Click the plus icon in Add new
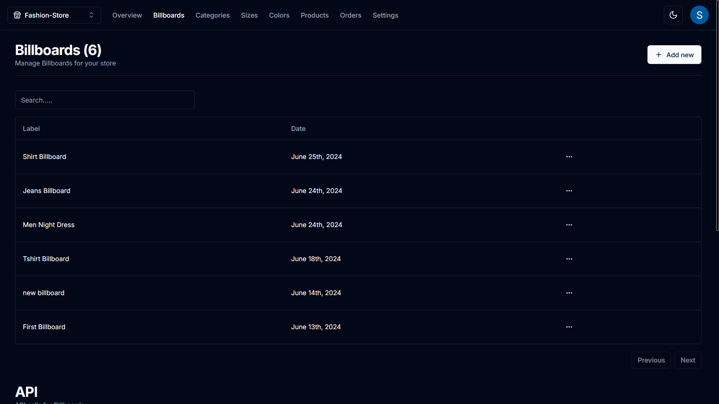719x404 pixels. 658,55
